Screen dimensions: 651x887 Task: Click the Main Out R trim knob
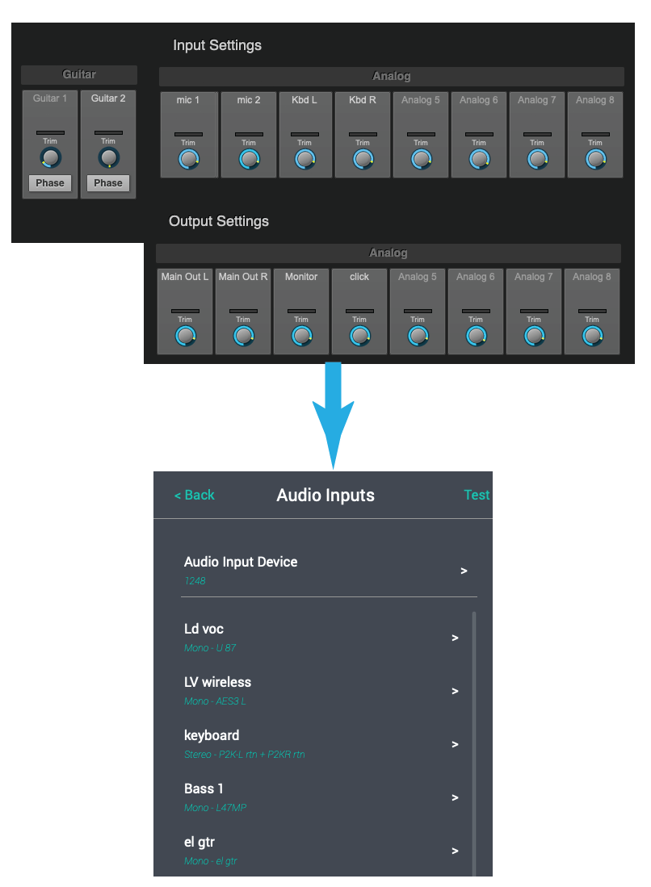244,336
